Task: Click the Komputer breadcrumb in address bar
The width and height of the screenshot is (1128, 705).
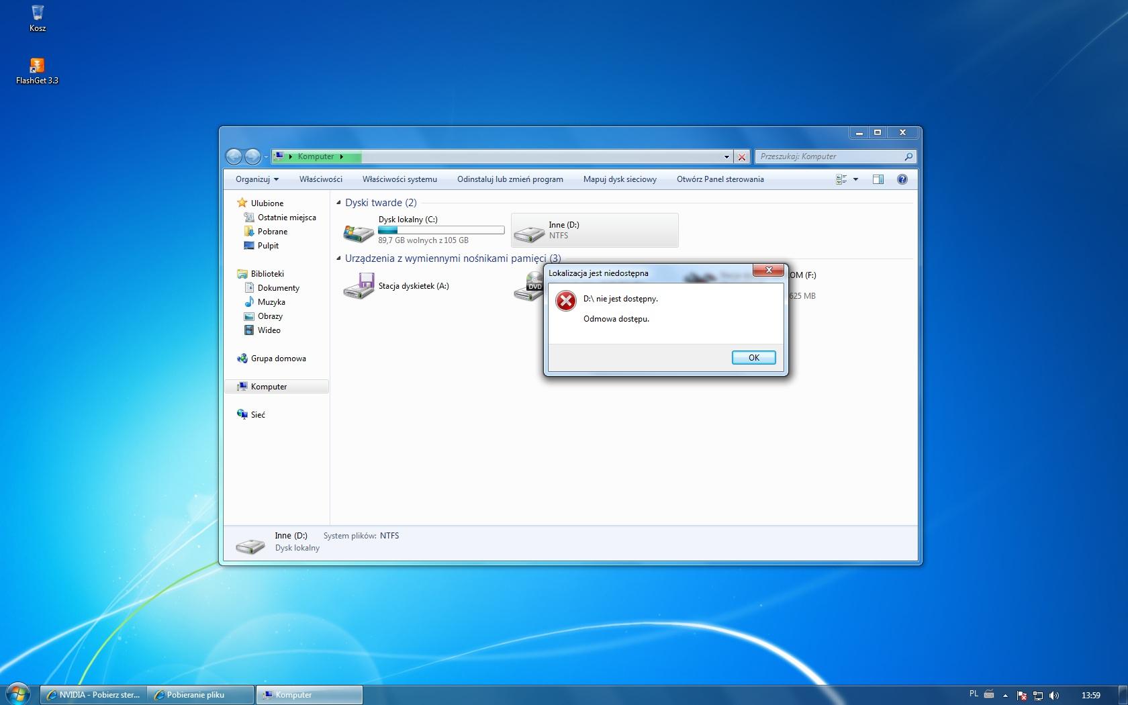Action: pyautogui.click(x=316, y=156)
